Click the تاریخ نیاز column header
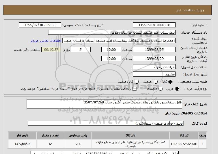 pos(22,135)
